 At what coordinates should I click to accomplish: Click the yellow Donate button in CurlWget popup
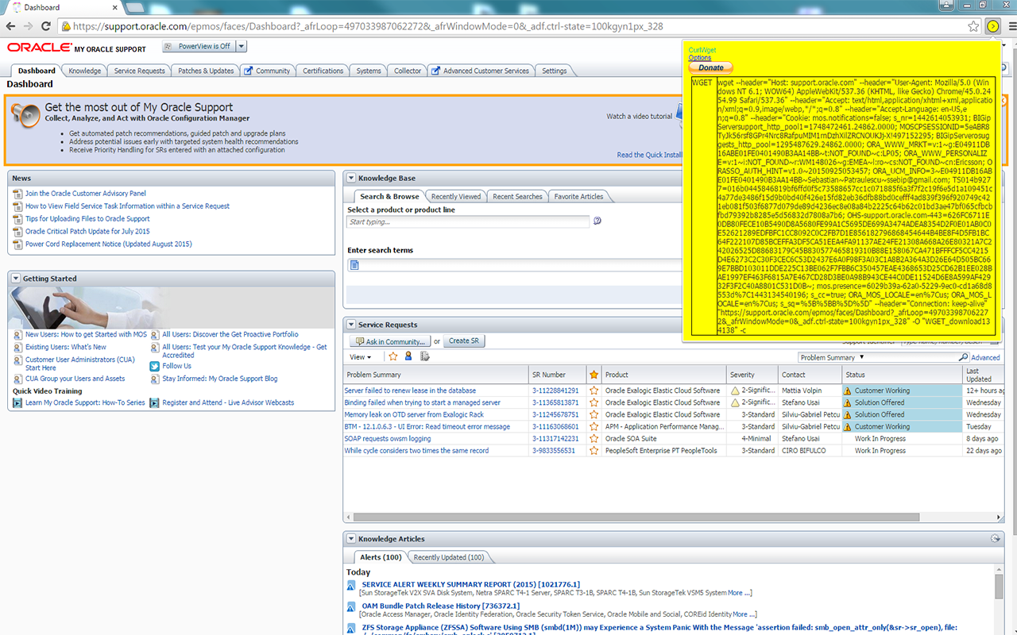click(x=710, y=68)
